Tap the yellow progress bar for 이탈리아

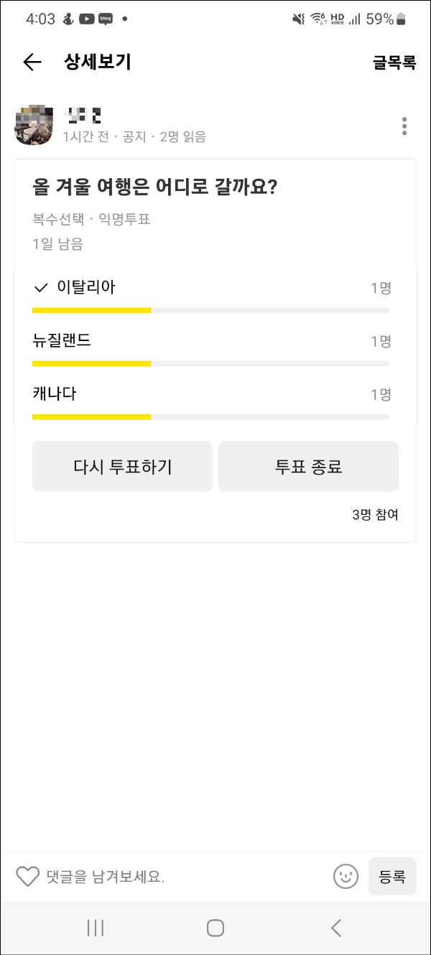tap(91, 309)
